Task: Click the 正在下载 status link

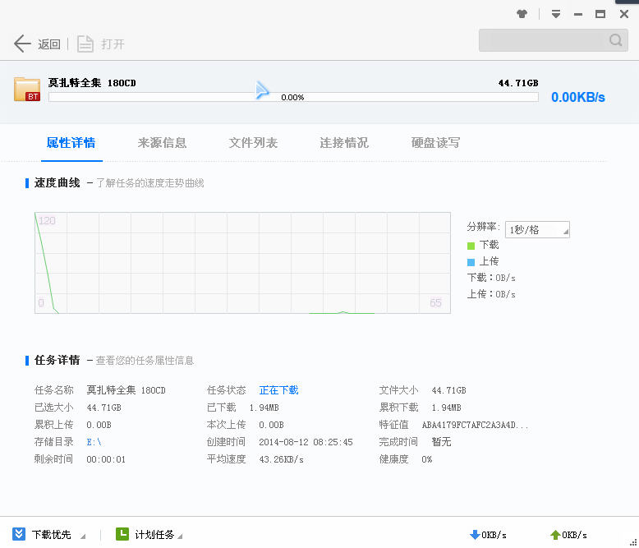Action: (x=278, y=390)
